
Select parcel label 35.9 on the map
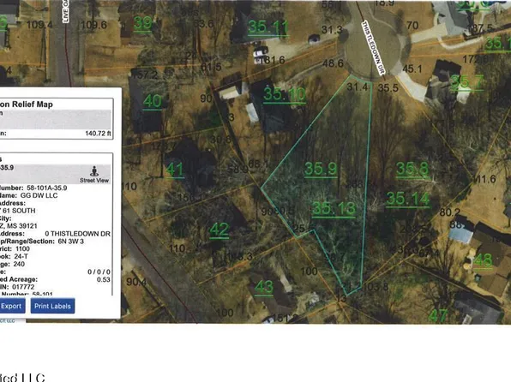tap(321, 169)
